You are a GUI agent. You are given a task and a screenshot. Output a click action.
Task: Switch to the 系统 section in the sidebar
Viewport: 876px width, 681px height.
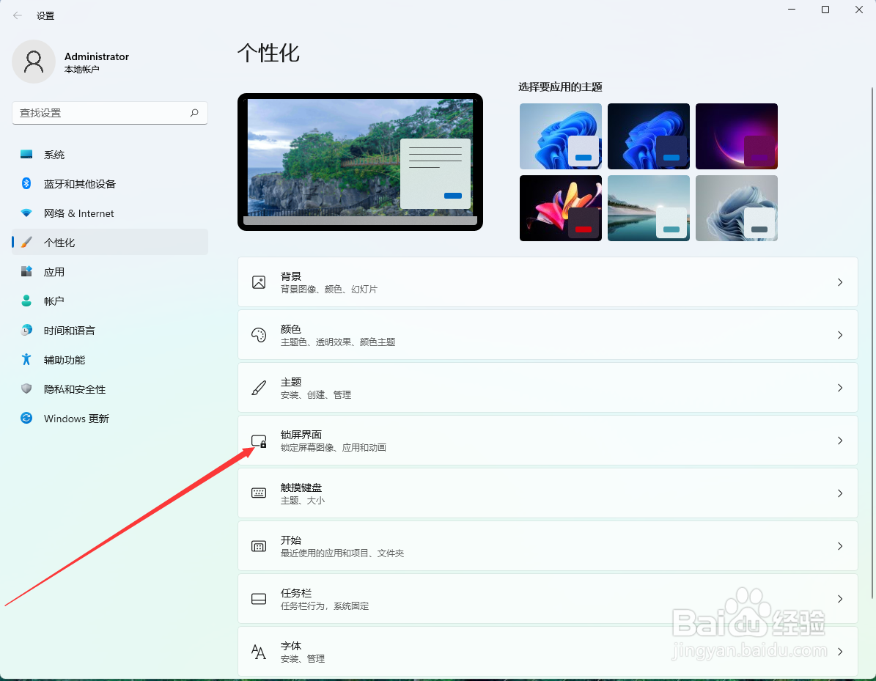point(26,154)
